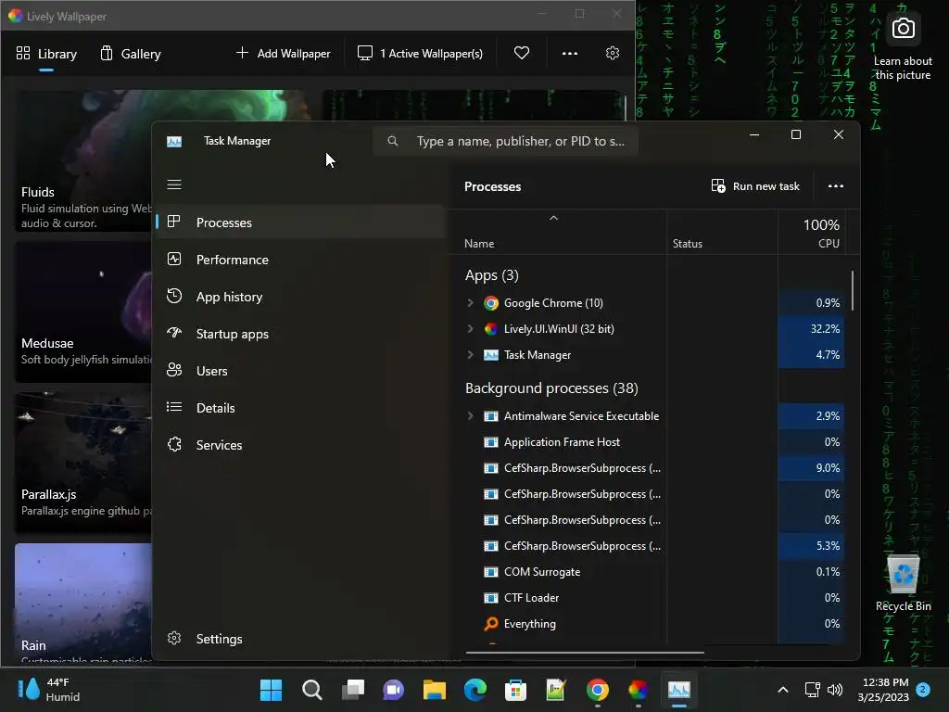Sort by the CPU column header

[x=829, y=244]
